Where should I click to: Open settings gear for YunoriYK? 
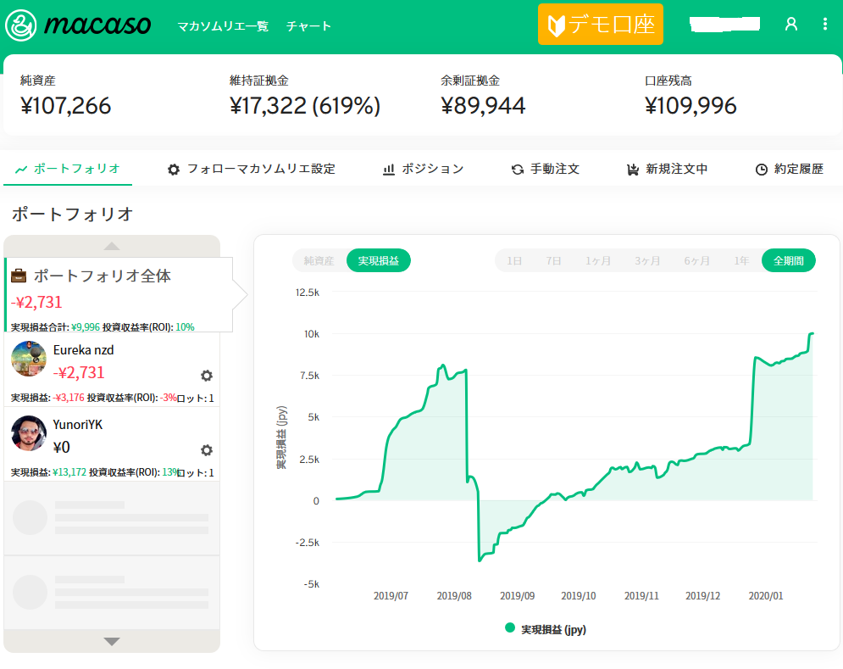[206, 450]
